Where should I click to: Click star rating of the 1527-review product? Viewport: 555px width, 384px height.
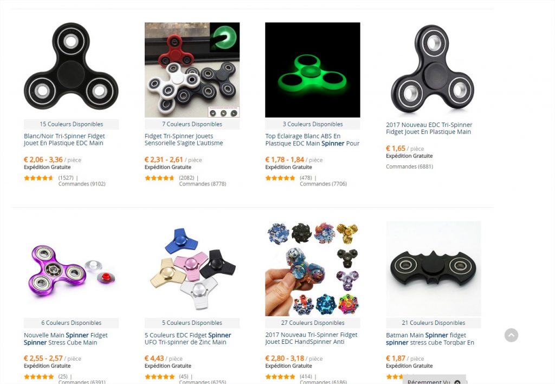38,178
